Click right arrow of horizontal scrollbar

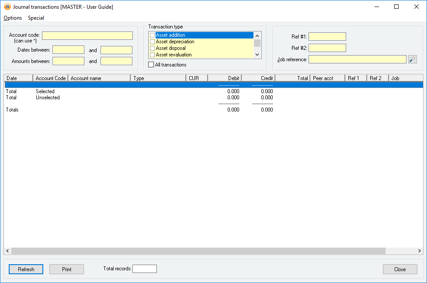[x=420, y=251]
